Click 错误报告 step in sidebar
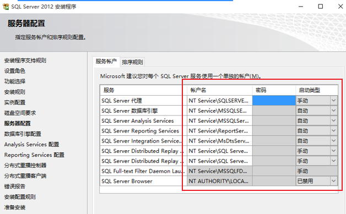This screenshot has height=214, width=346. coord(15,186)
